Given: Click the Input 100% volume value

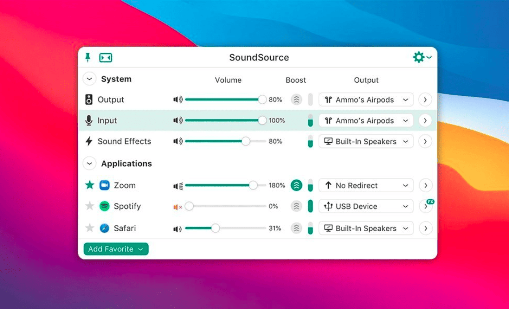Looking at the screenshot, I should [x=277, y=120].
